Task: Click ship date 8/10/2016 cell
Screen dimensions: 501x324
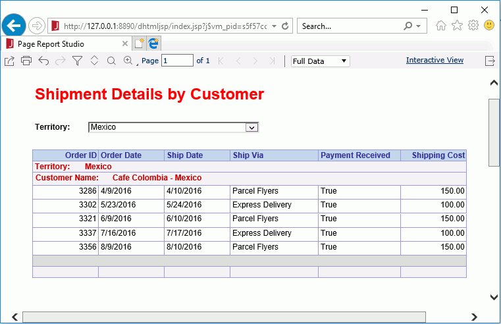Action: pyautogui.click(x=197, y=247)
